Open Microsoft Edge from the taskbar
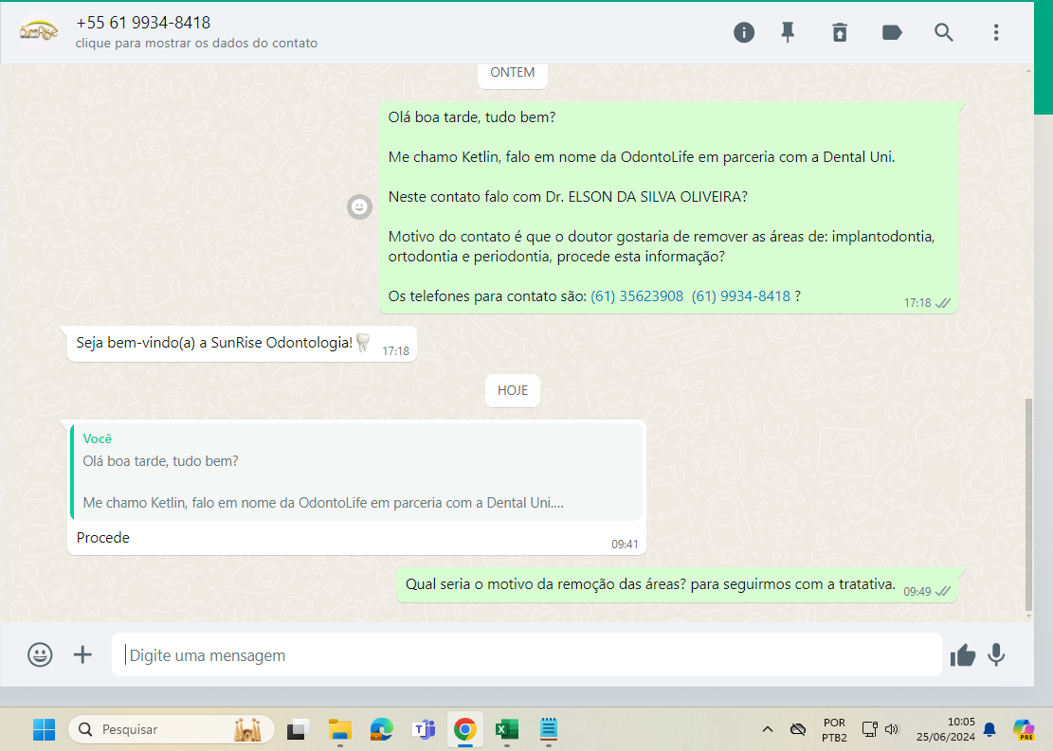The image size is (1053, 751). click(x=381, y=729)
